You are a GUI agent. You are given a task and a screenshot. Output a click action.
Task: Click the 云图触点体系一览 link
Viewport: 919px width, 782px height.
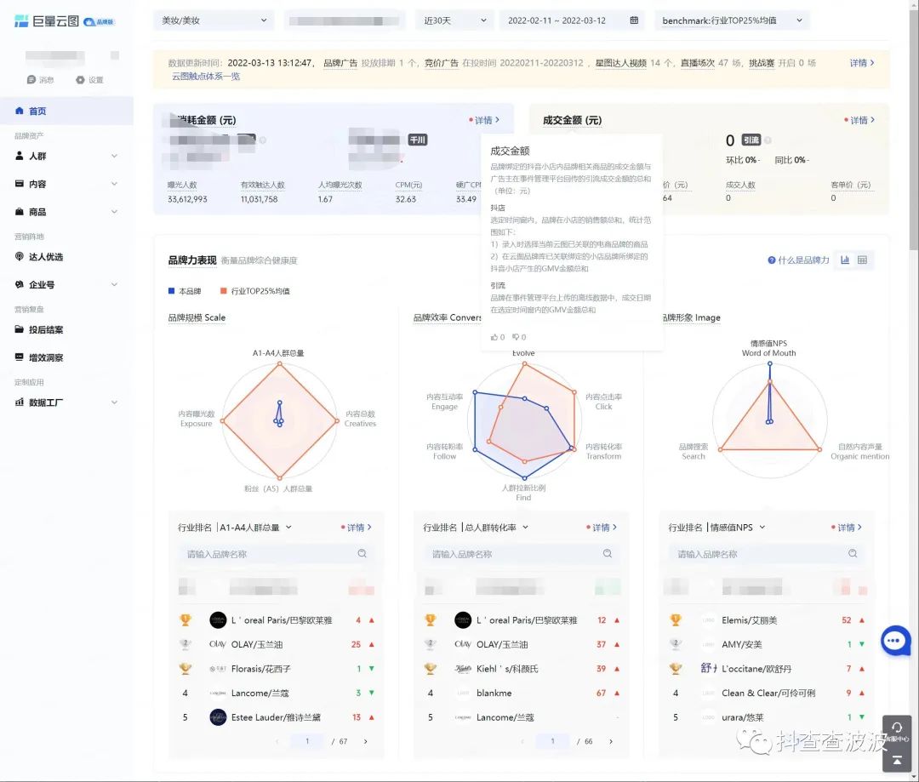205,77
